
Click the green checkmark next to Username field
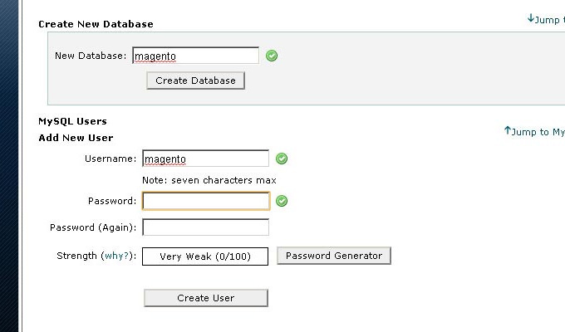click(282, 159)
